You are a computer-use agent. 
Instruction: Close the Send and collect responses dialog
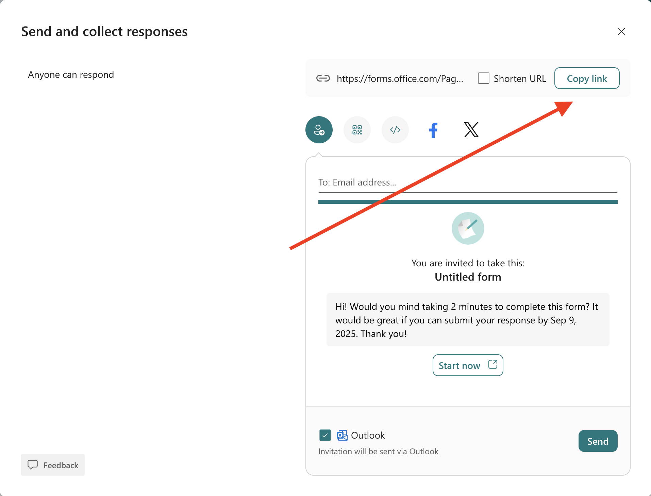[621, 32]
